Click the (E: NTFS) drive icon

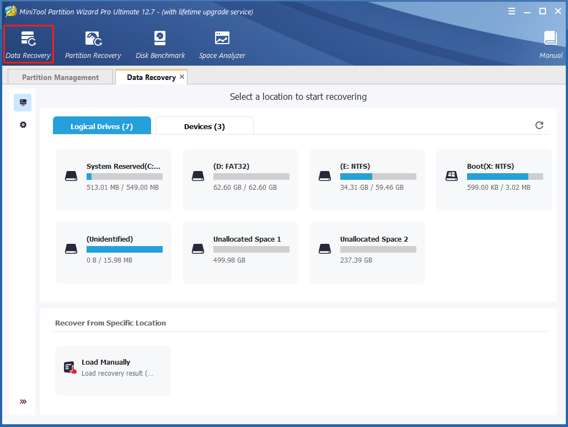tap(325, 176)
